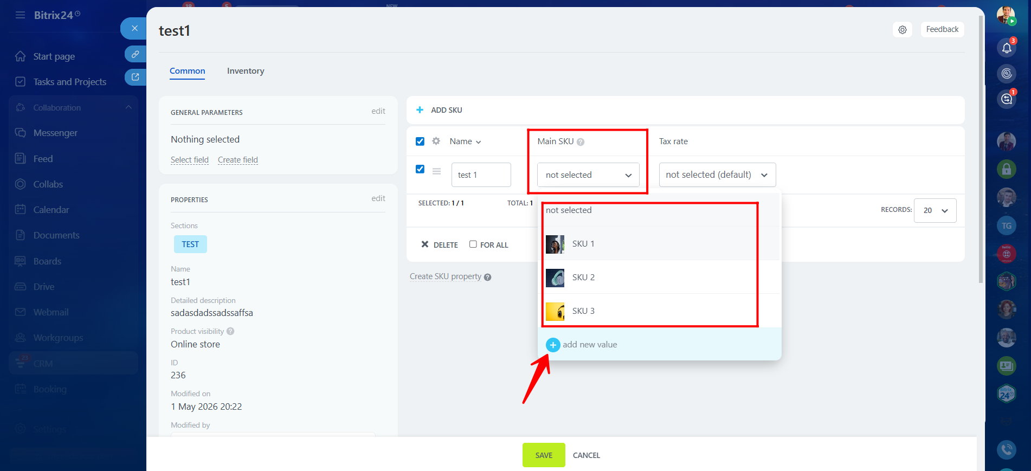Viewport: 1031px width, 471px height.
Task: Uncheck the test 1 row checkbox
Action: click(x=420, y=169)
